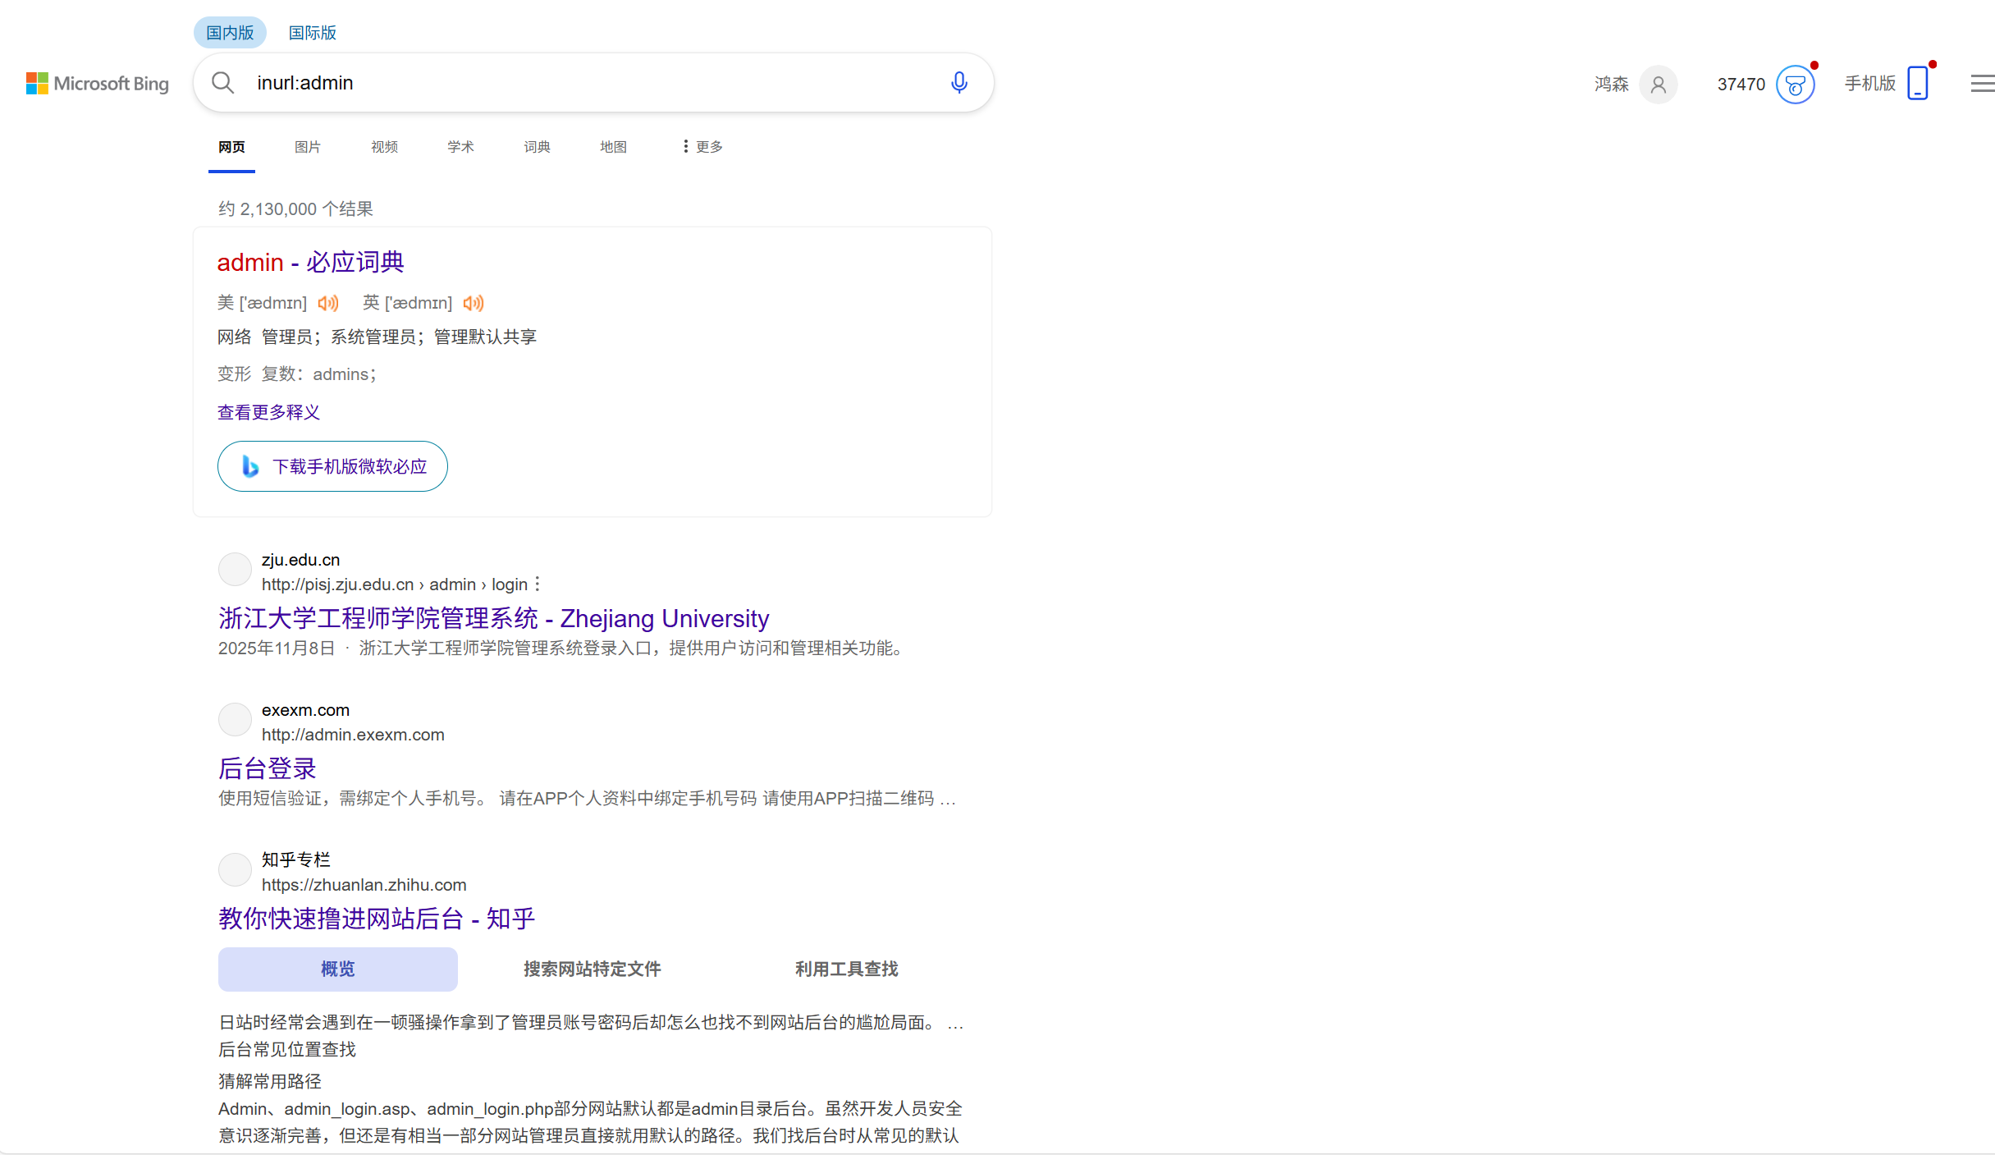Viewport: 1995px width, 1155px height.
Task: Switch to 搜索网站特定文件 section
Action: pyautogui.click(x=592, y=969)
